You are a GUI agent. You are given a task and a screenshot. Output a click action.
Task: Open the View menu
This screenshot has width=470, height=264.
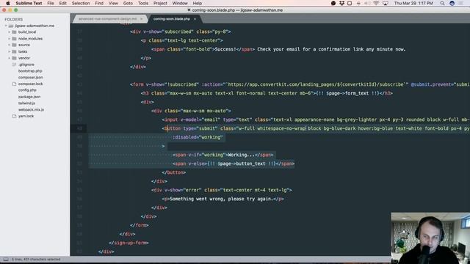(x=113, y=3)
